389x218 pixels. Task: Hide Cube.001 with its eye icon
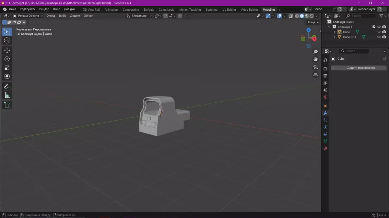[379, 37]
